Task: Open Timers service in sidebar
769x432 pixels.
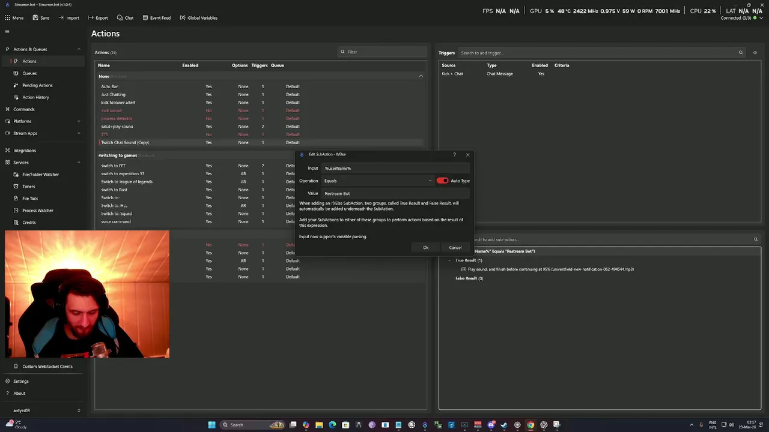Action: (28, 186)
